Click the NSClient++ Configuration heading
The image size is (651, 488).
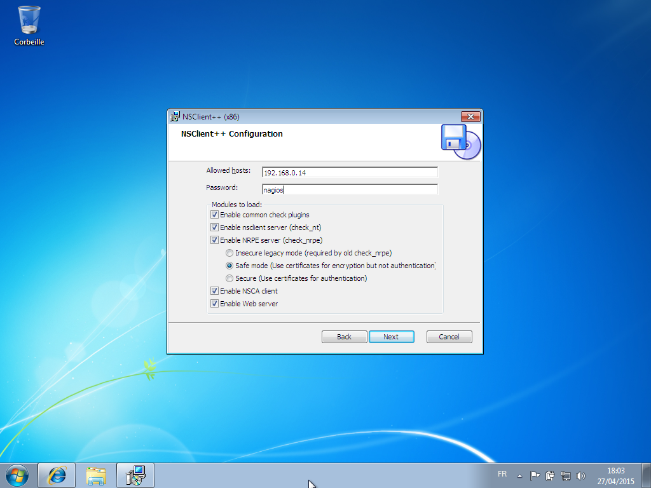pos(231,133)
